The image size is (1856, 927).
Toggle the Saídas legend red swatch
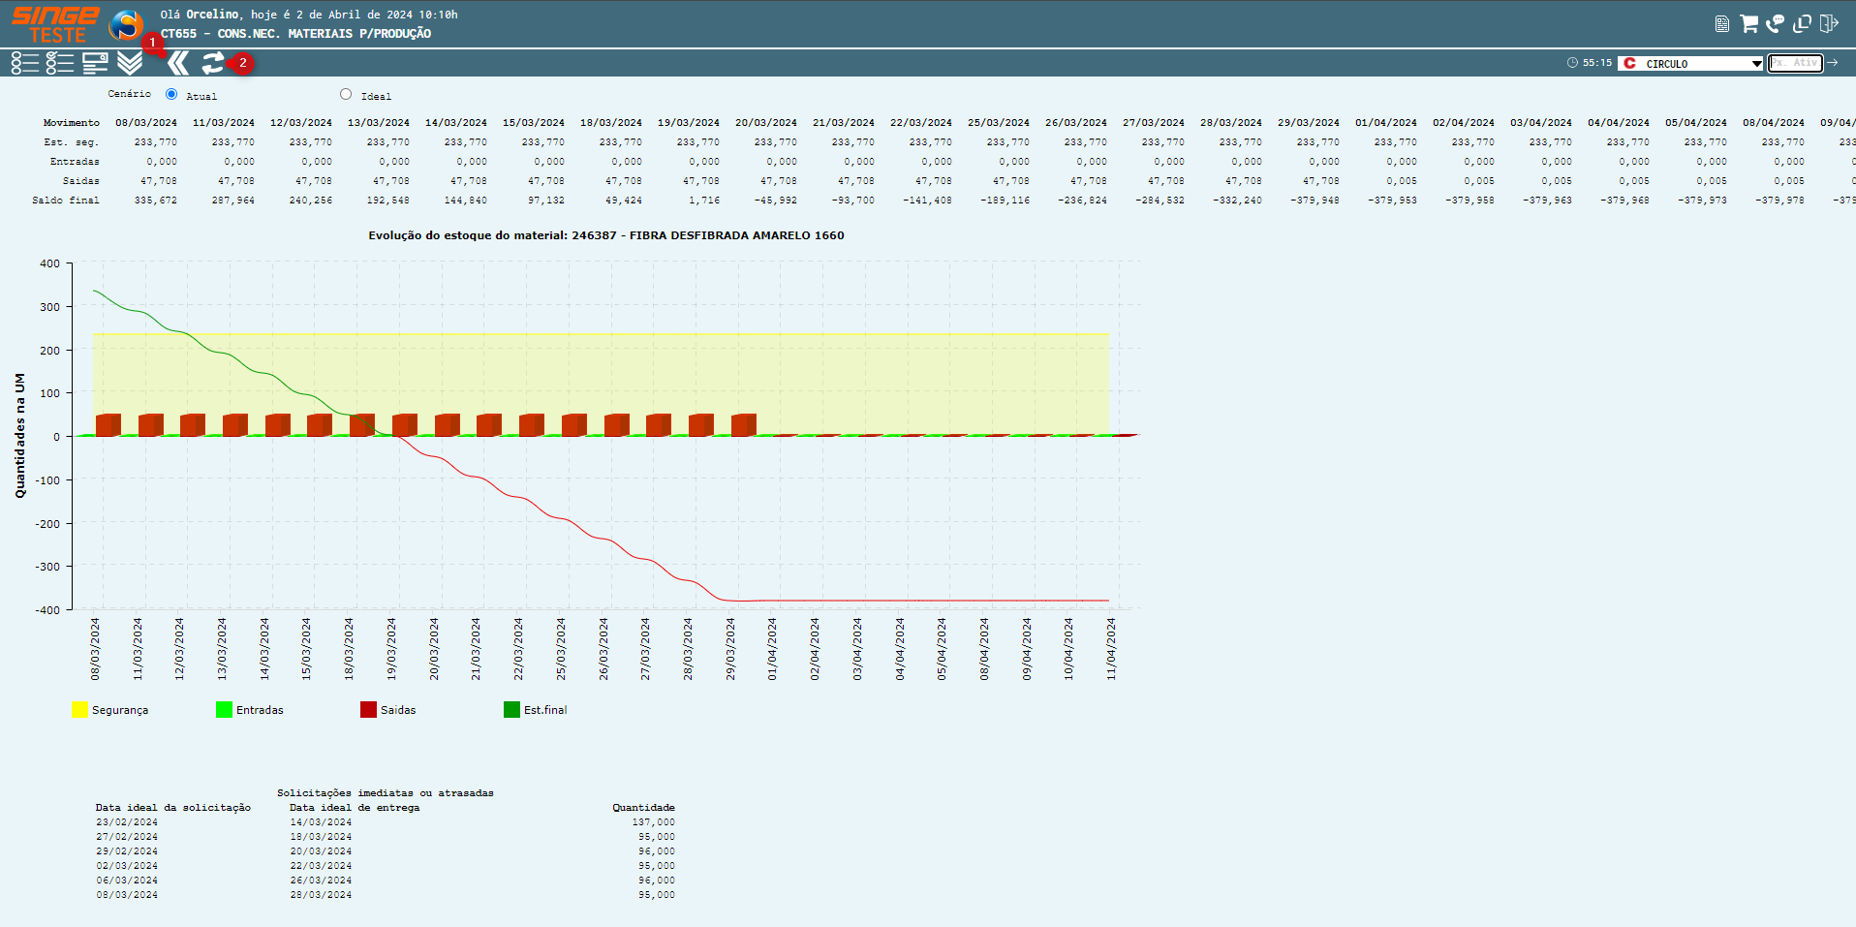tap(368, 710)
